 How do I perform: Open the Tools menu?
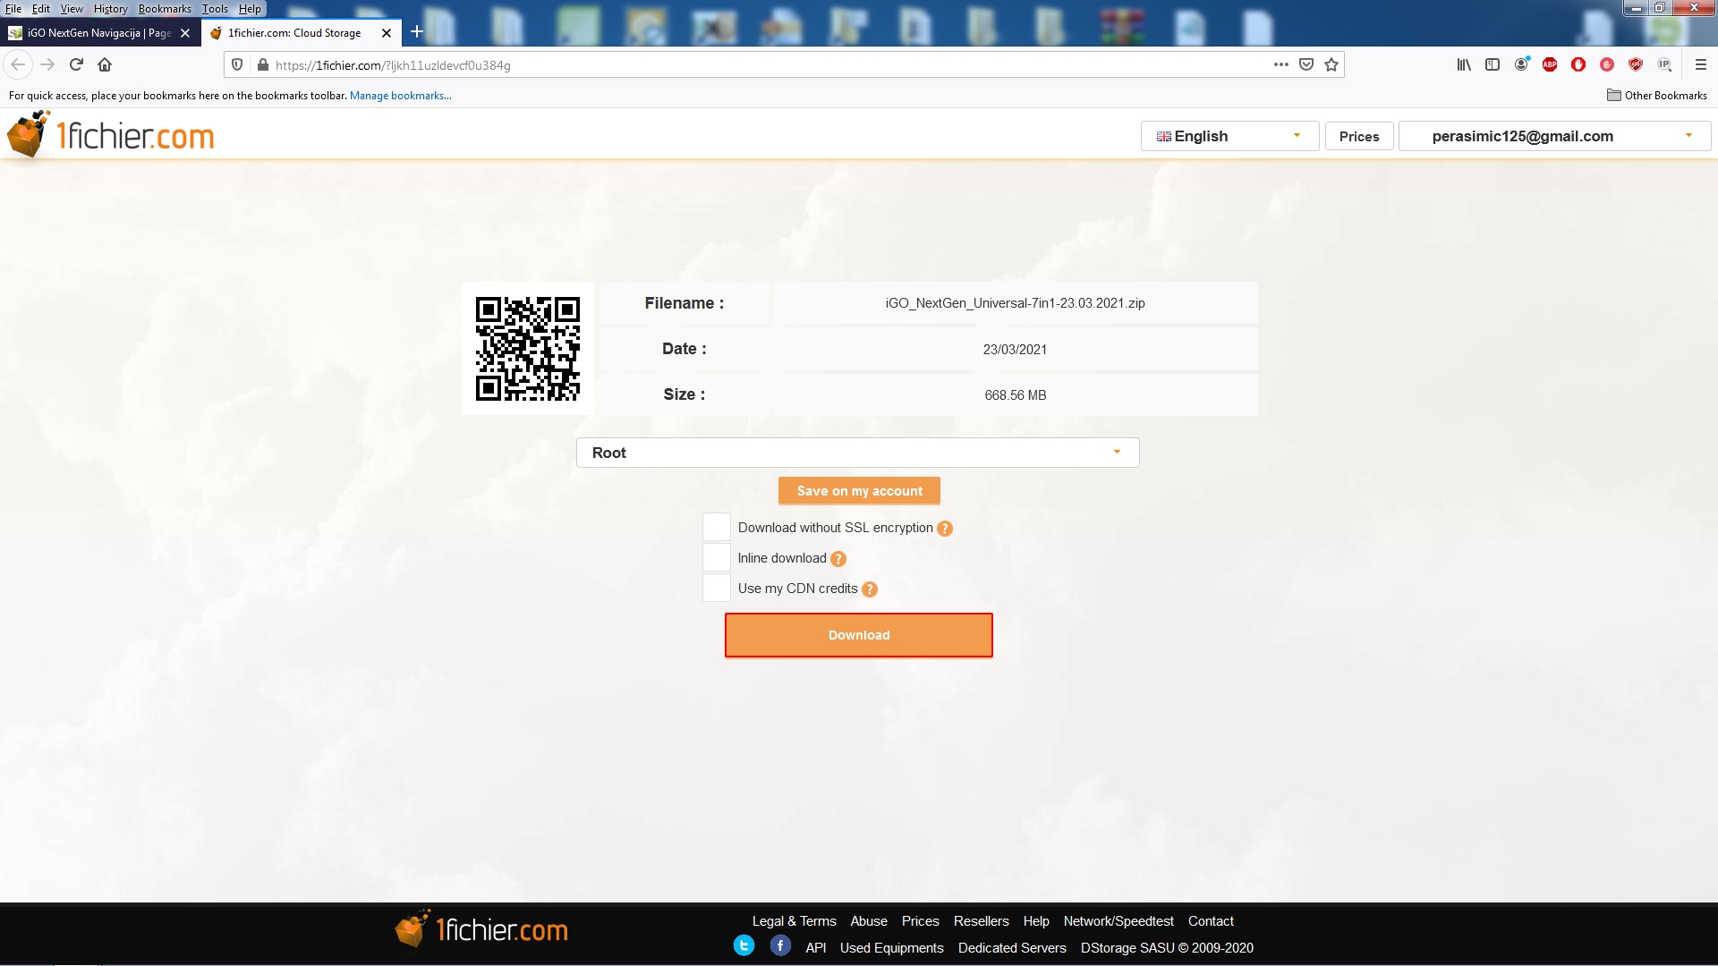[215, 9]
